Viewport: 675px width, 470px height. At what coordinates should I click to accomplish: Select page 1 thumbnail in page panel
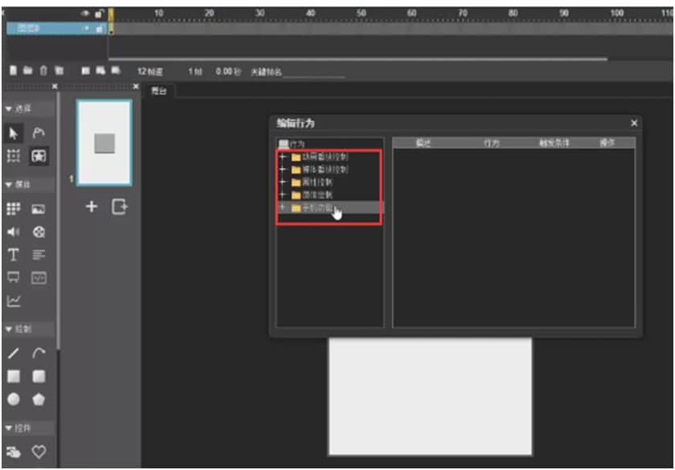(x=104, y=143)
